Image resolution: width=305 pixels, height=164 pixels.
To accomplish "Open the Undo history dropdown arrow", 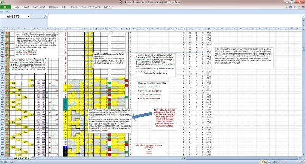I will (x=11, y=11).
